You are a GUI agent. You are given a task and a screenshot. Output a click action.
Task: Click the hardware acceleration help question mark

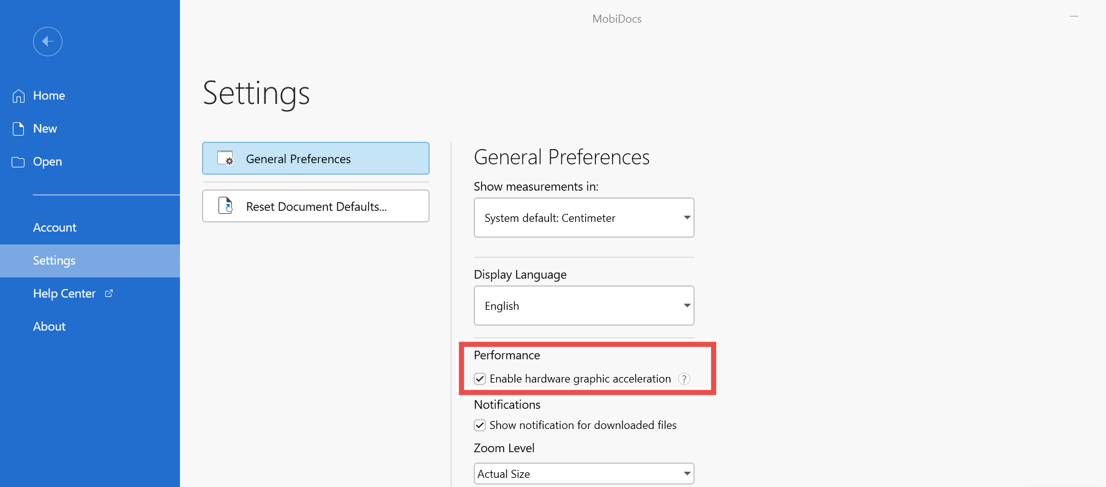click(684, 379)
